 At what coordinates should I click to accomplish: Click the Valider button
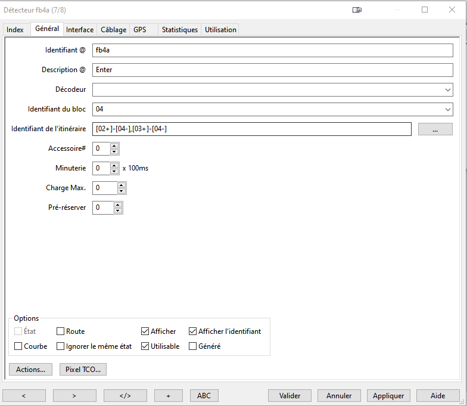(x=289, y=395)
